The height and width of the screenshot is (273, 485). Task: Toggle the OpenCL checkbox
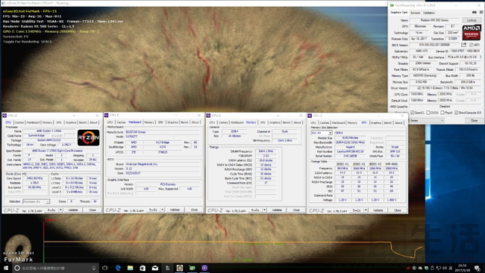tap(413, 113)
